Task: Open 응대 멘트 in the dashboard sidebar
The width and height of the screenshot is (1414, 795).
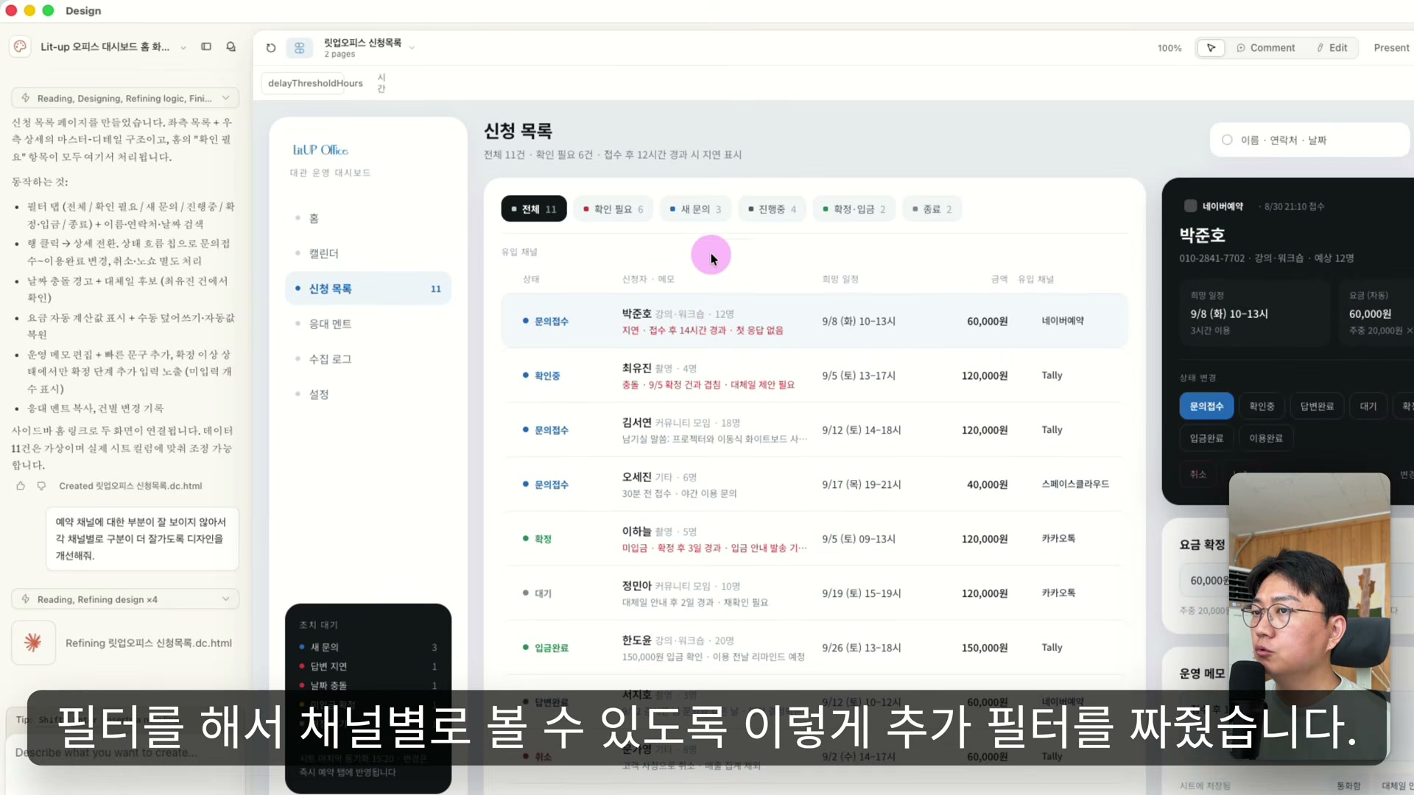Action: point(367,324)
